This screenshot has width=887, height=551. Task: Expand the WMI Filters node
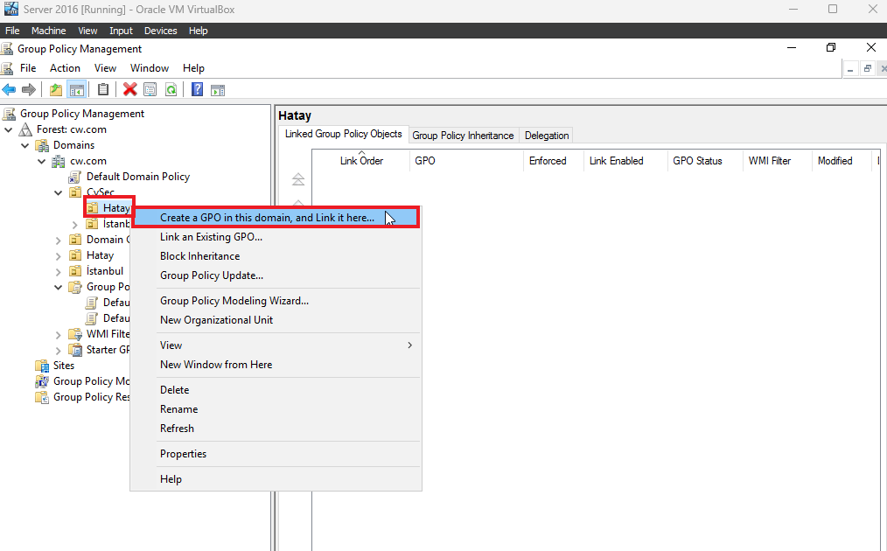pyautogui.click(x=58, y=335)
